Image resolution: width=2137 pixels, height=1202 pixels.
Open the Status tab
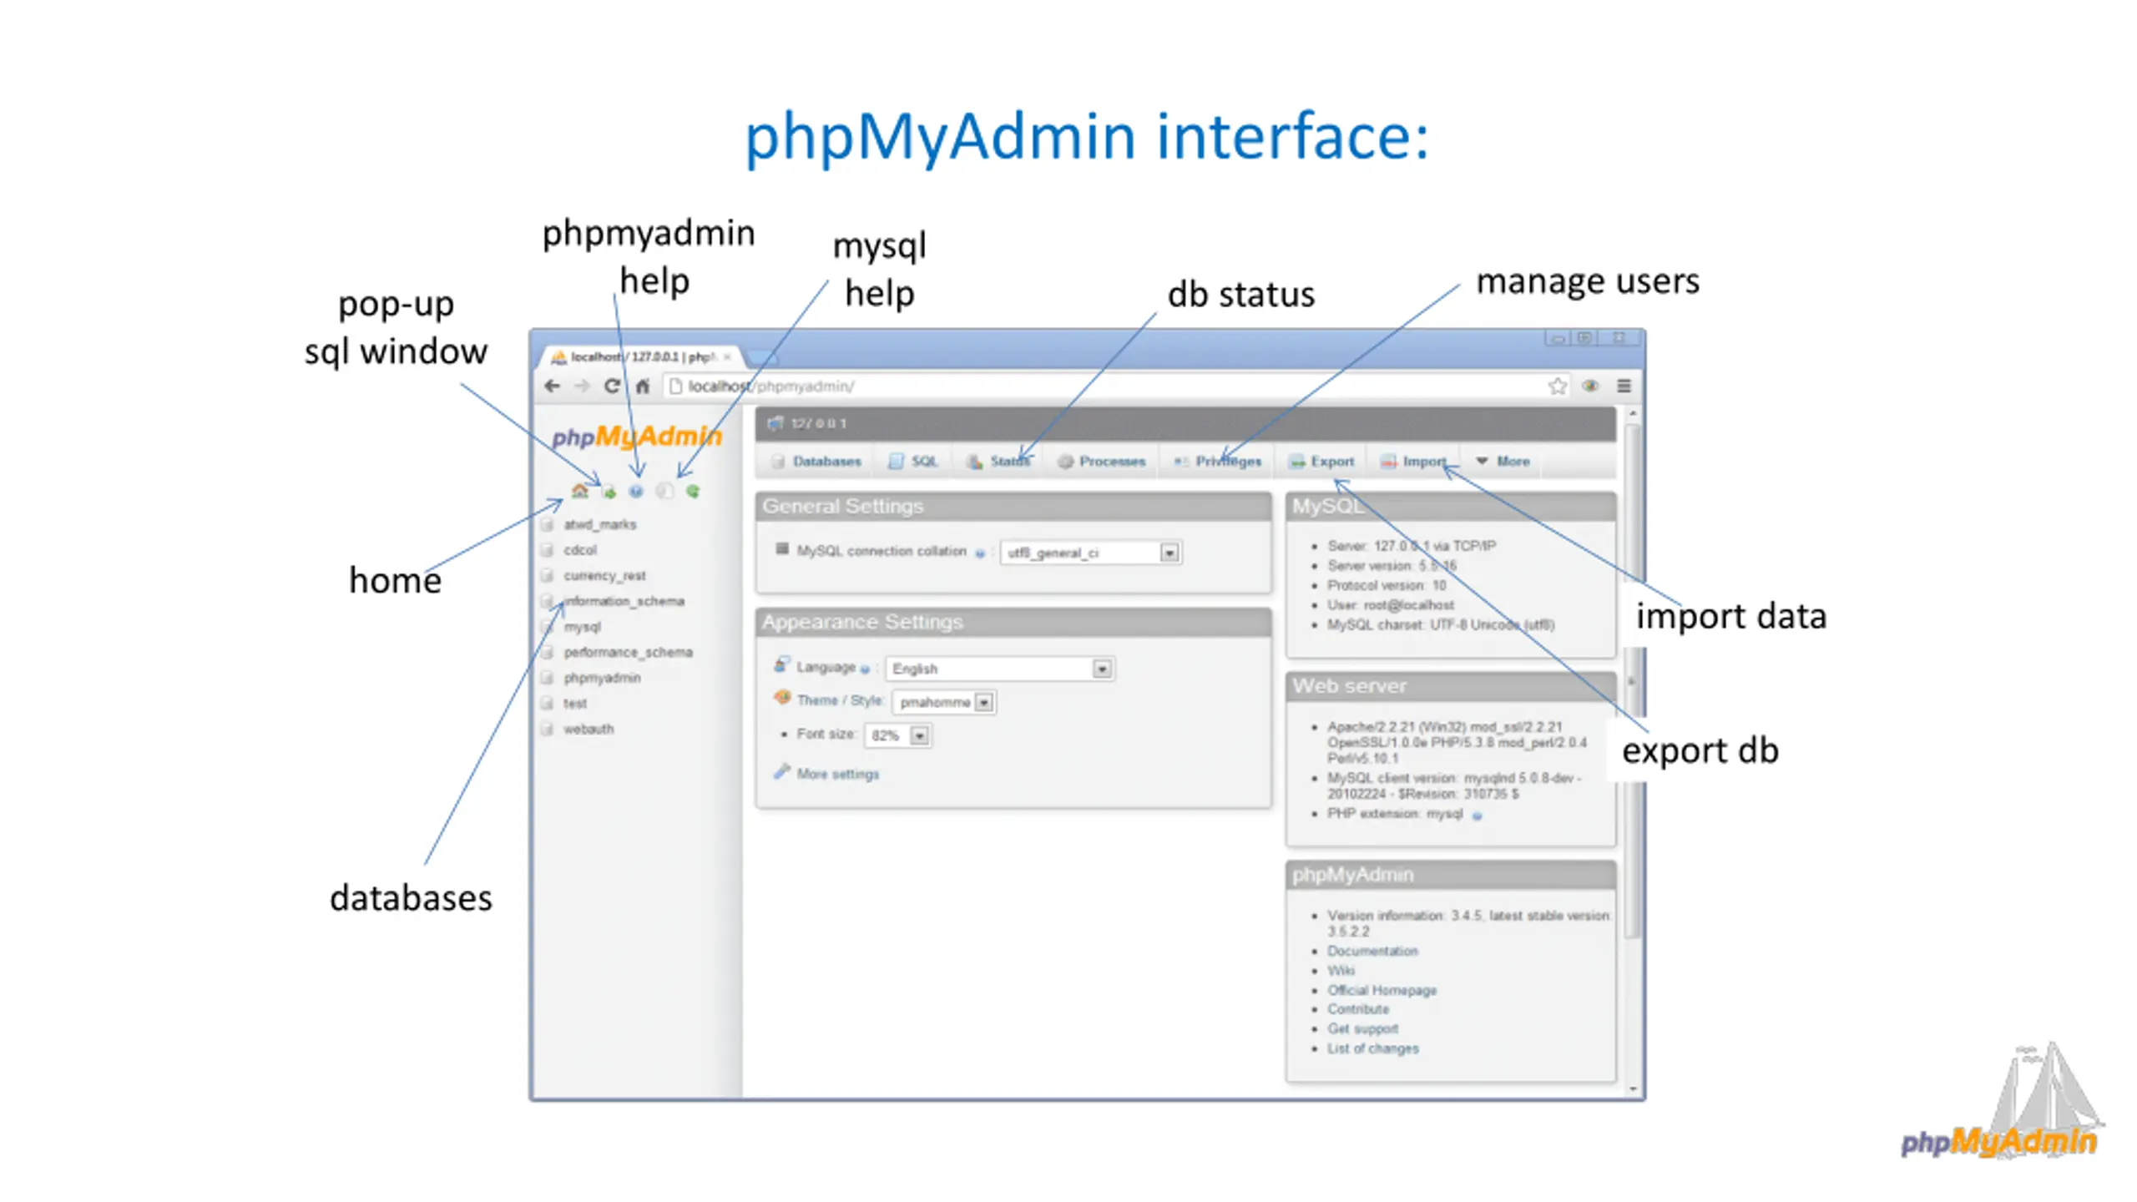(x=999, y=461)
